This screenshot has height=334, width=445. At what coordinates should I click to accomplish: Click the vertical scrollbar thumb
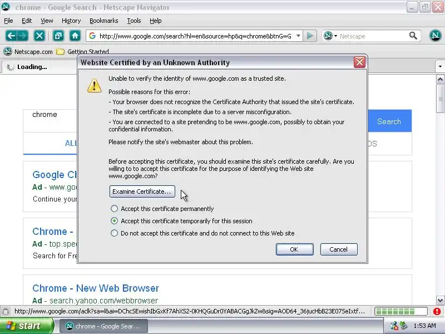point(440,99)
